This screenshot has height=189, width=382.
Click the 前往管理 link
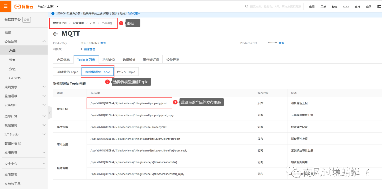point(89,49)
